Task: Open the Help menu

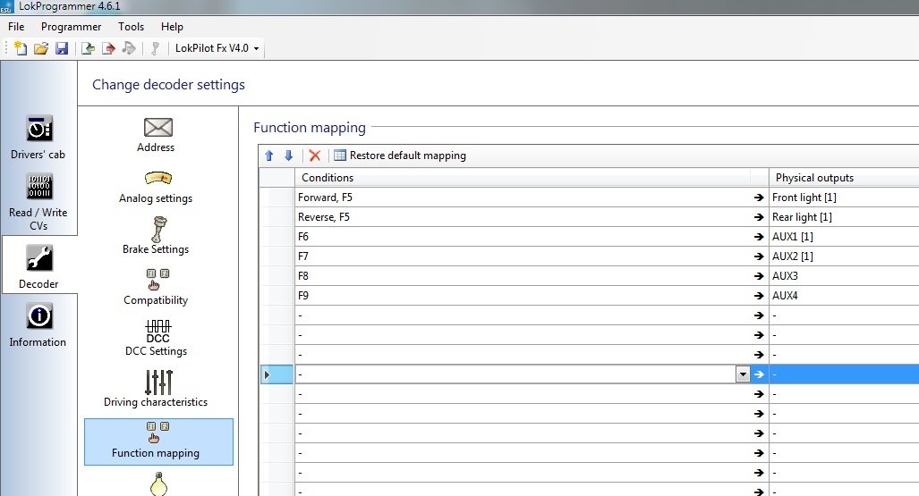Action: click(173, 26)
